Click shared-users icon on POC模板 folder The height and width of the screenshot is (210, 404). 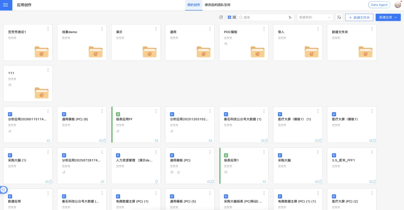(226, 44)
